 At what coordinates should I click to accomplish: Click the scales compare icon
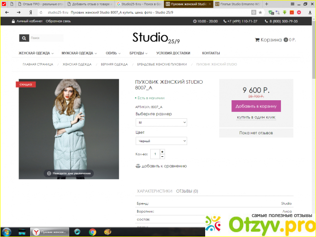click(138, 166)
